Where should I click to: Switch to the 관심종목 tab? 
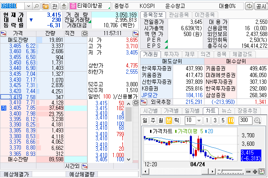[179, 15]
